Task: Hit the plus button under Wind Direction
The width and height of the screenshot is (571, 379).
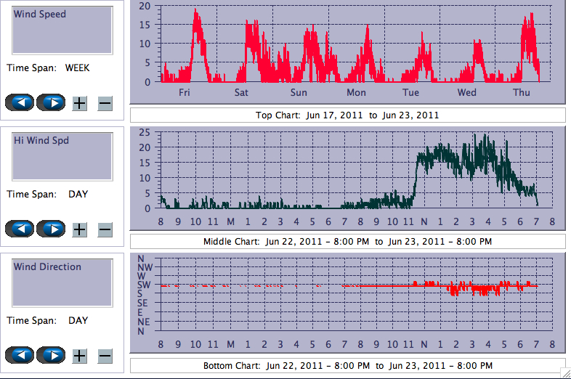Action: [80, 356]
